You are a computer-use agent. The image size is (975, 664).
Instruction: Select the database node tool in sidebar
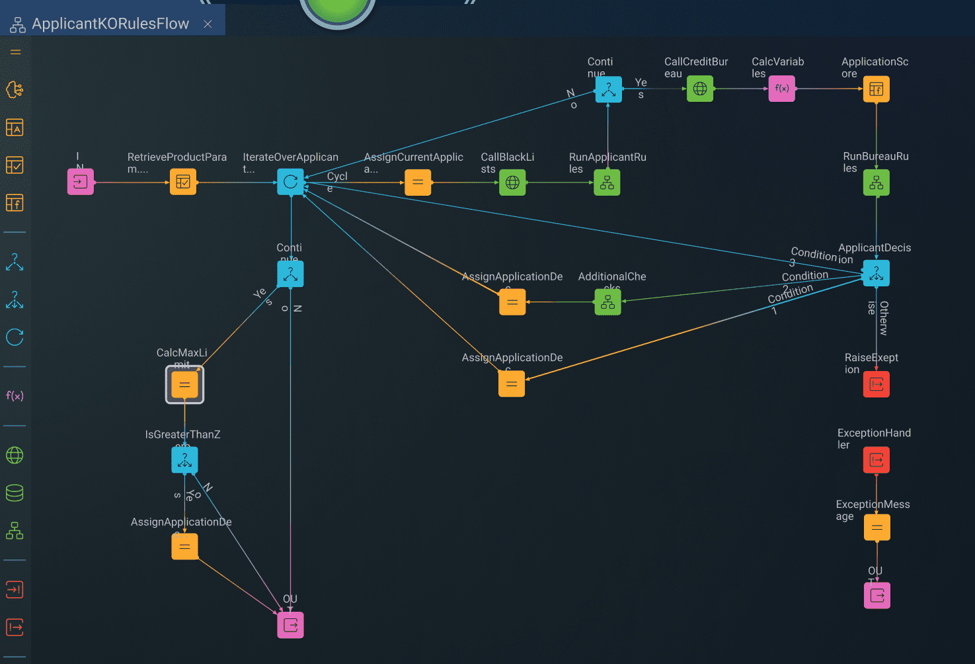click(15, 493)
